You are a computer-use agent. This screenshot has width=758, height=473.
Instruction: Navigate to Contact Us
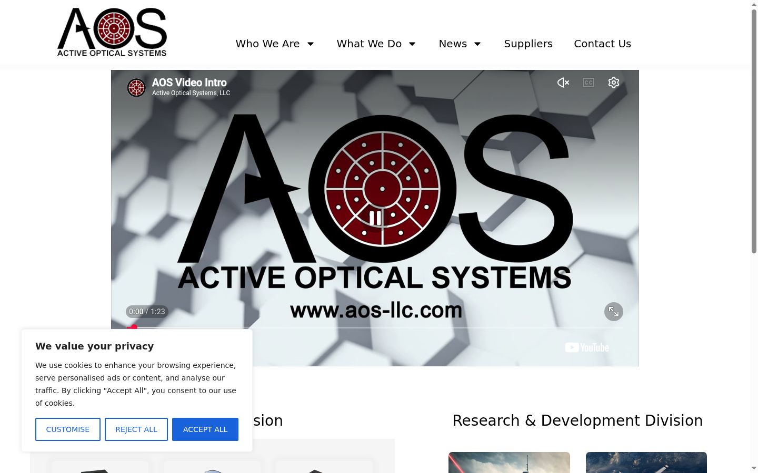pos(602,44)
